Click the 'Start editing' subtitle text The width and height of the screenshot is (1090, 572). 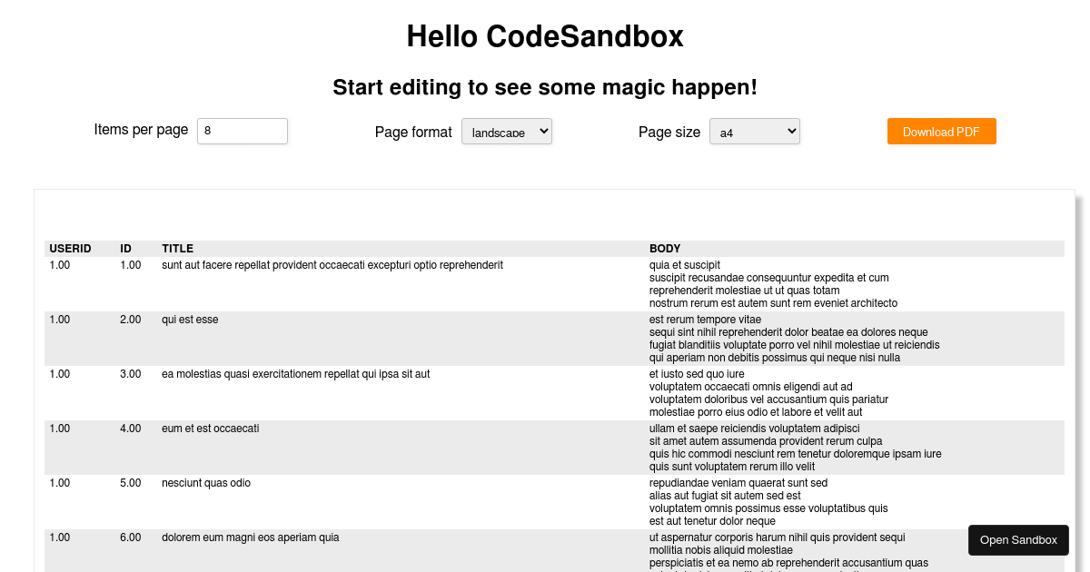545,87
